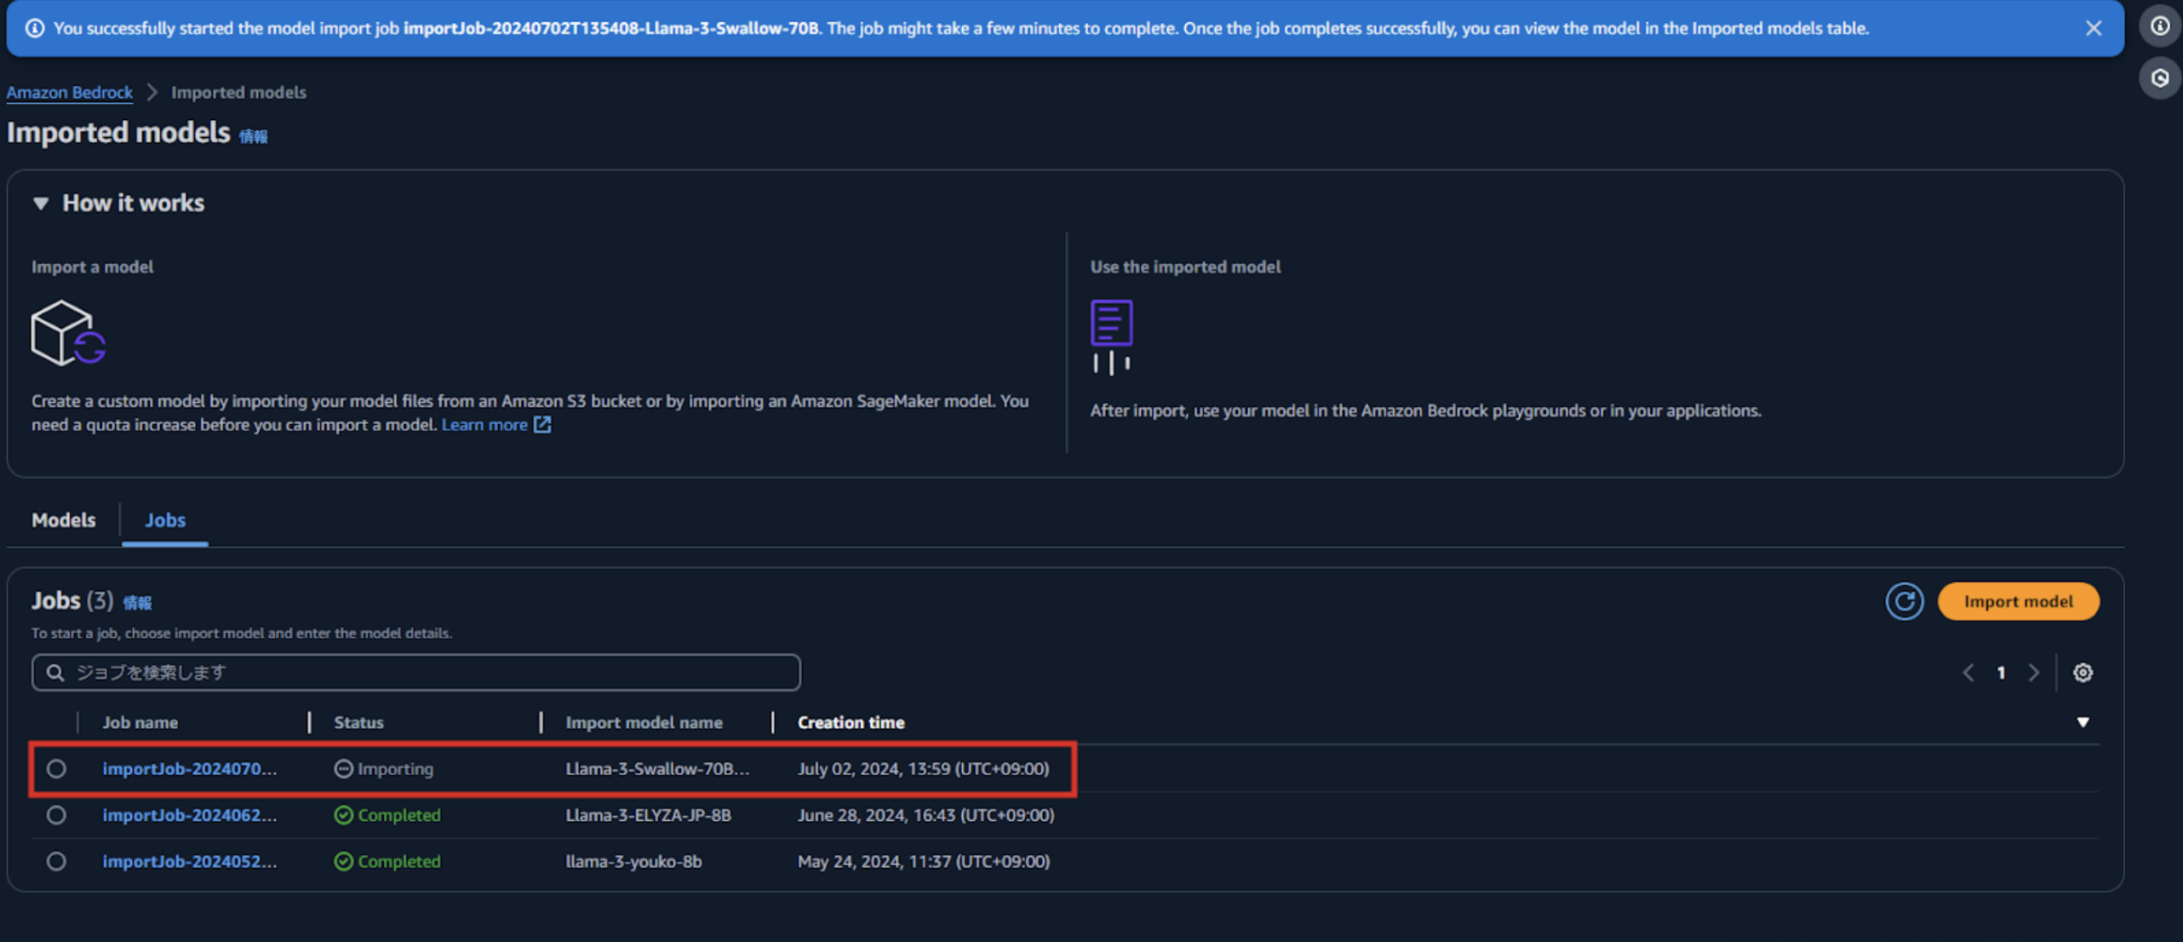
Task: Open table preferences gear icon
Action: pyautogui.click(x=2083, y=673)
